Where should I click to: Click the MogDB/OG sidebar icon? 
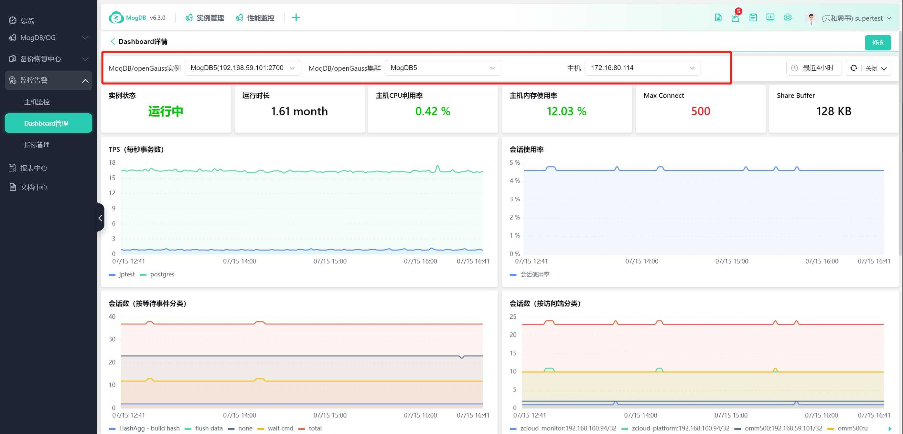(13, 37)
